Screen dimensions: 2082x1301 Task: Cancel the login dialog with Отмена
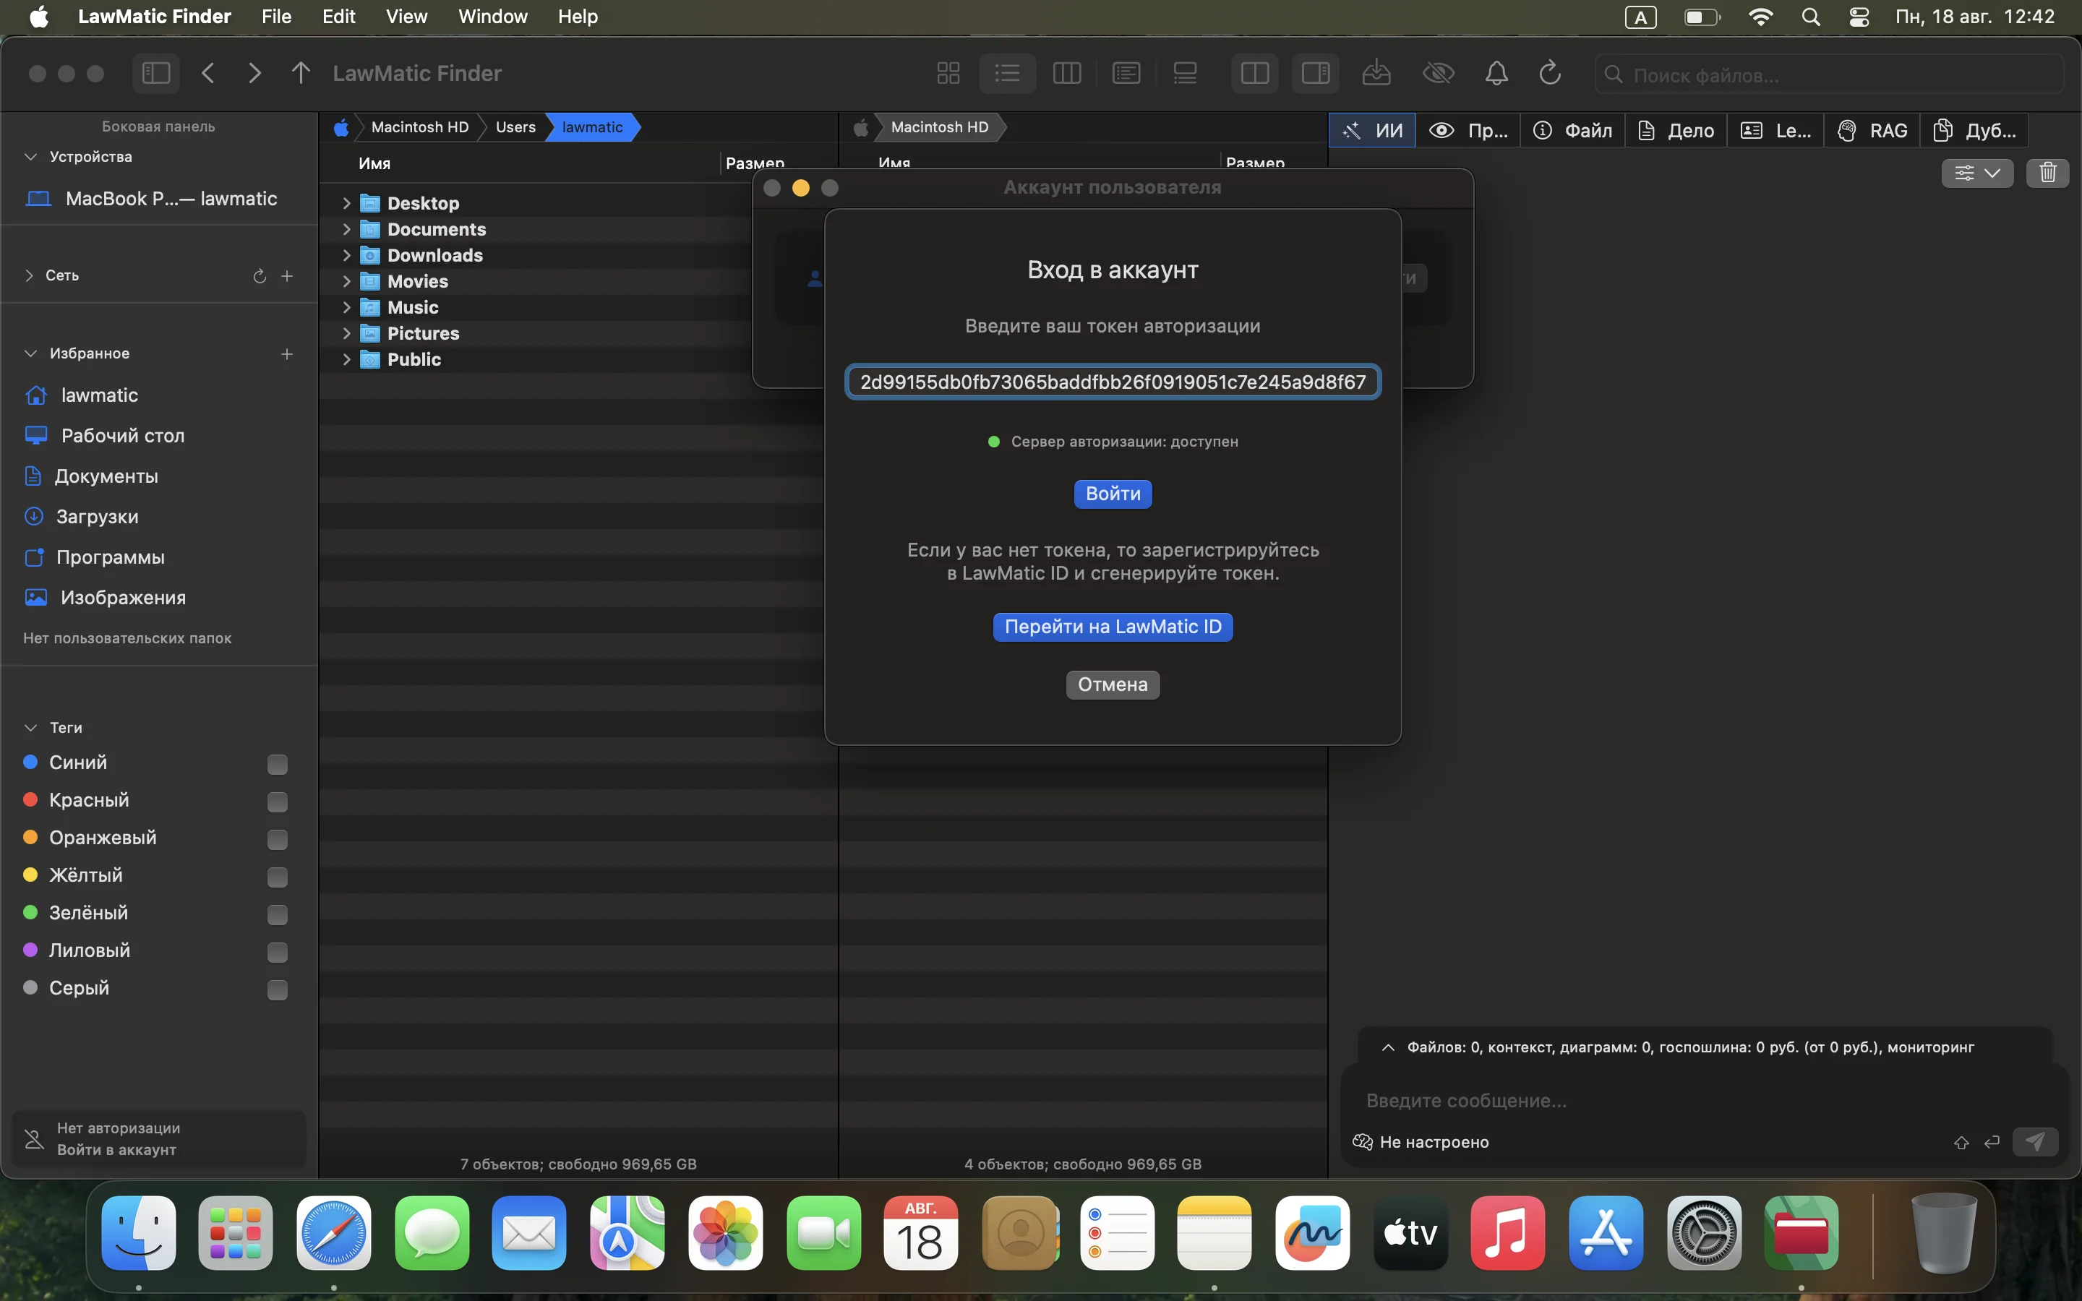point(1113,685)
